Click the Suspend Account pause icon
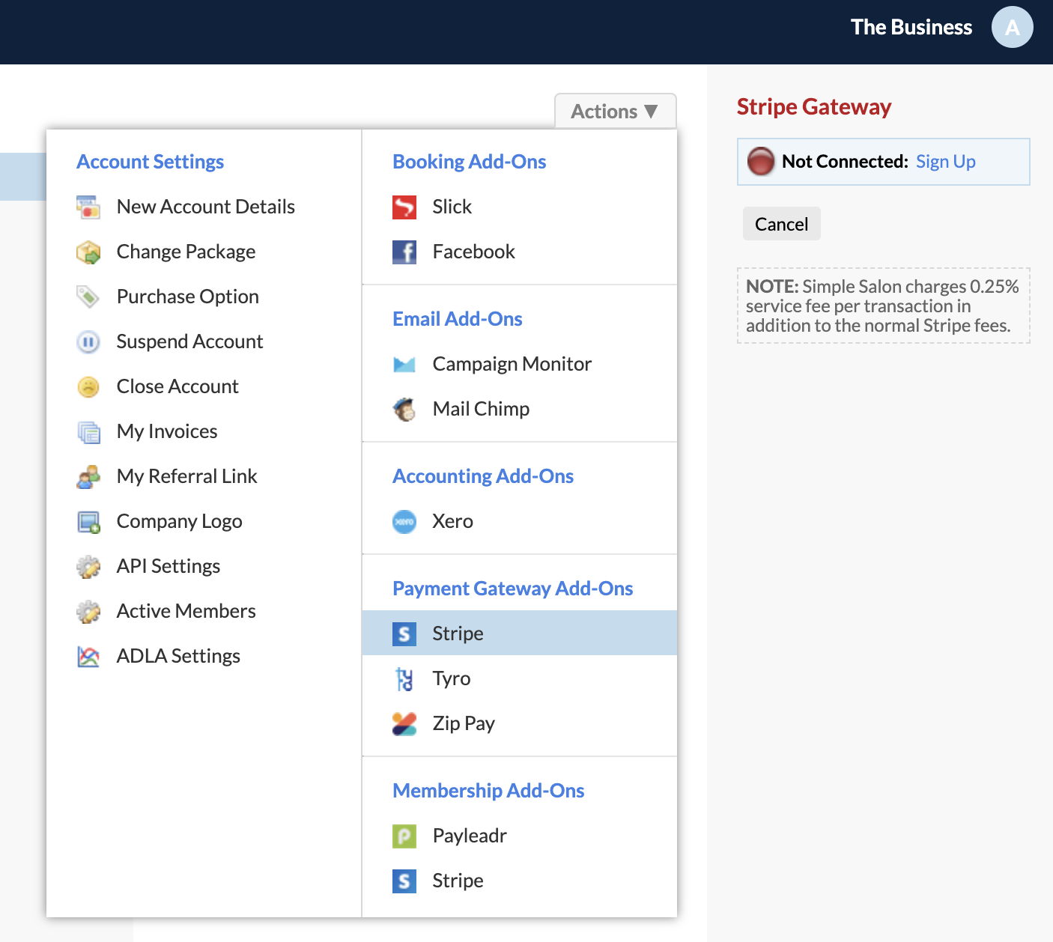1053x942 pixels. click(88, 341)
